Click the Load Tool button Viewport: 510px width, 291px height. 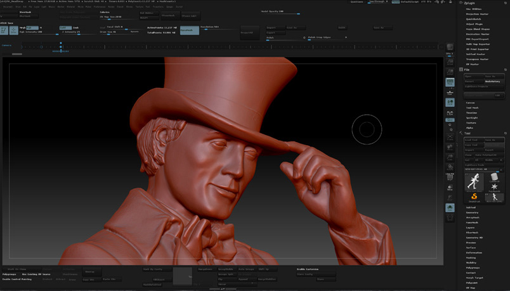point(474,140)
